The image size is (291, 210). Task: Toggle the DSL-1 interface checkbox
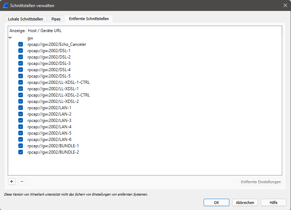pyautogui.click(x=20, y=51)
